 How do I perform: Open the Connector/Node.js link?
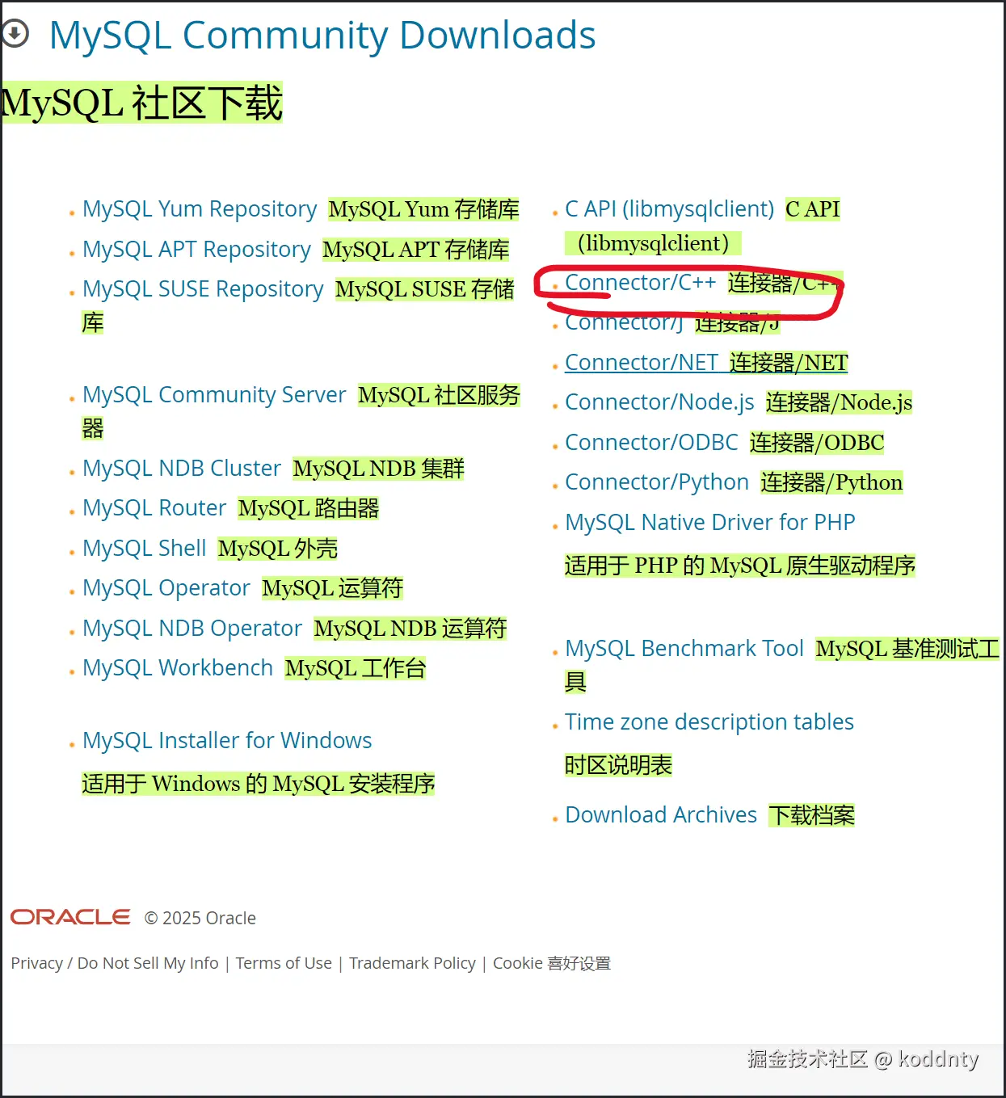[x=659, y=402]
